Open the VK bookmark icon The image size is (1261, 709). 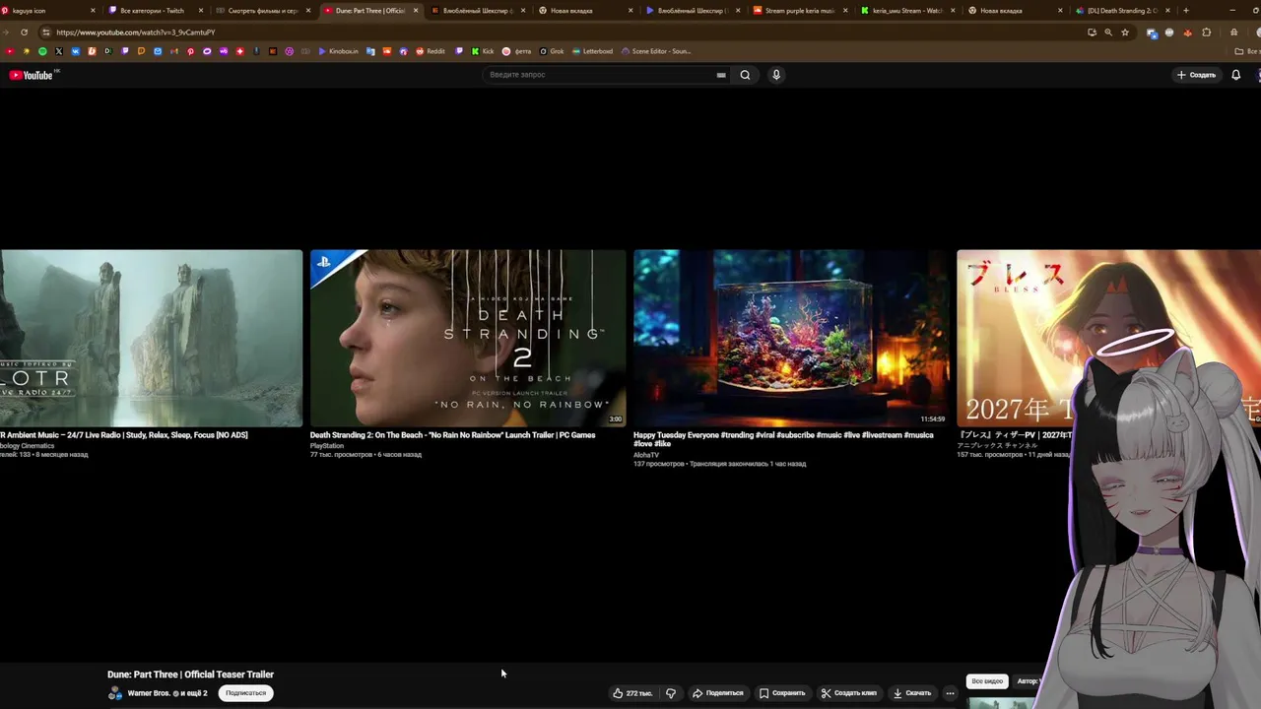point(75,51)
